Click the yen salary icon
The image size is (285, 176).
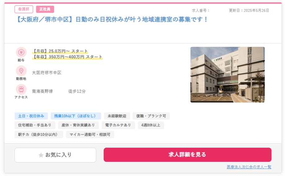pos(21,52)
